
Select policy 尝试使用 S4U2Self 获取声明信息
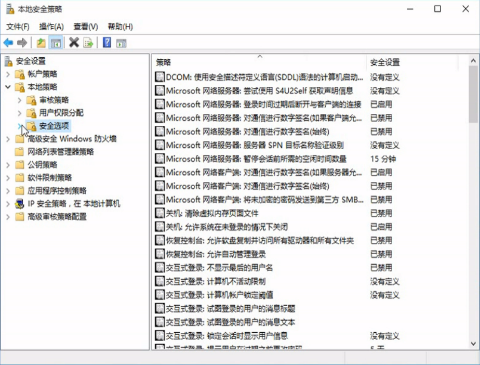259,90
